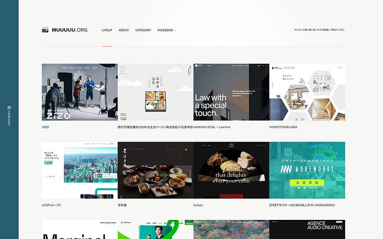
Task: Click the 株式会社八百彦本店 bento caption
Action: tap(155, 127)
